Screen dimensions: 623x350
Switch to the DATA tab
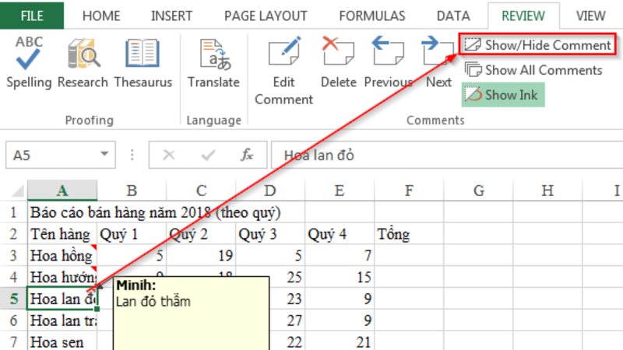point(453,16)
